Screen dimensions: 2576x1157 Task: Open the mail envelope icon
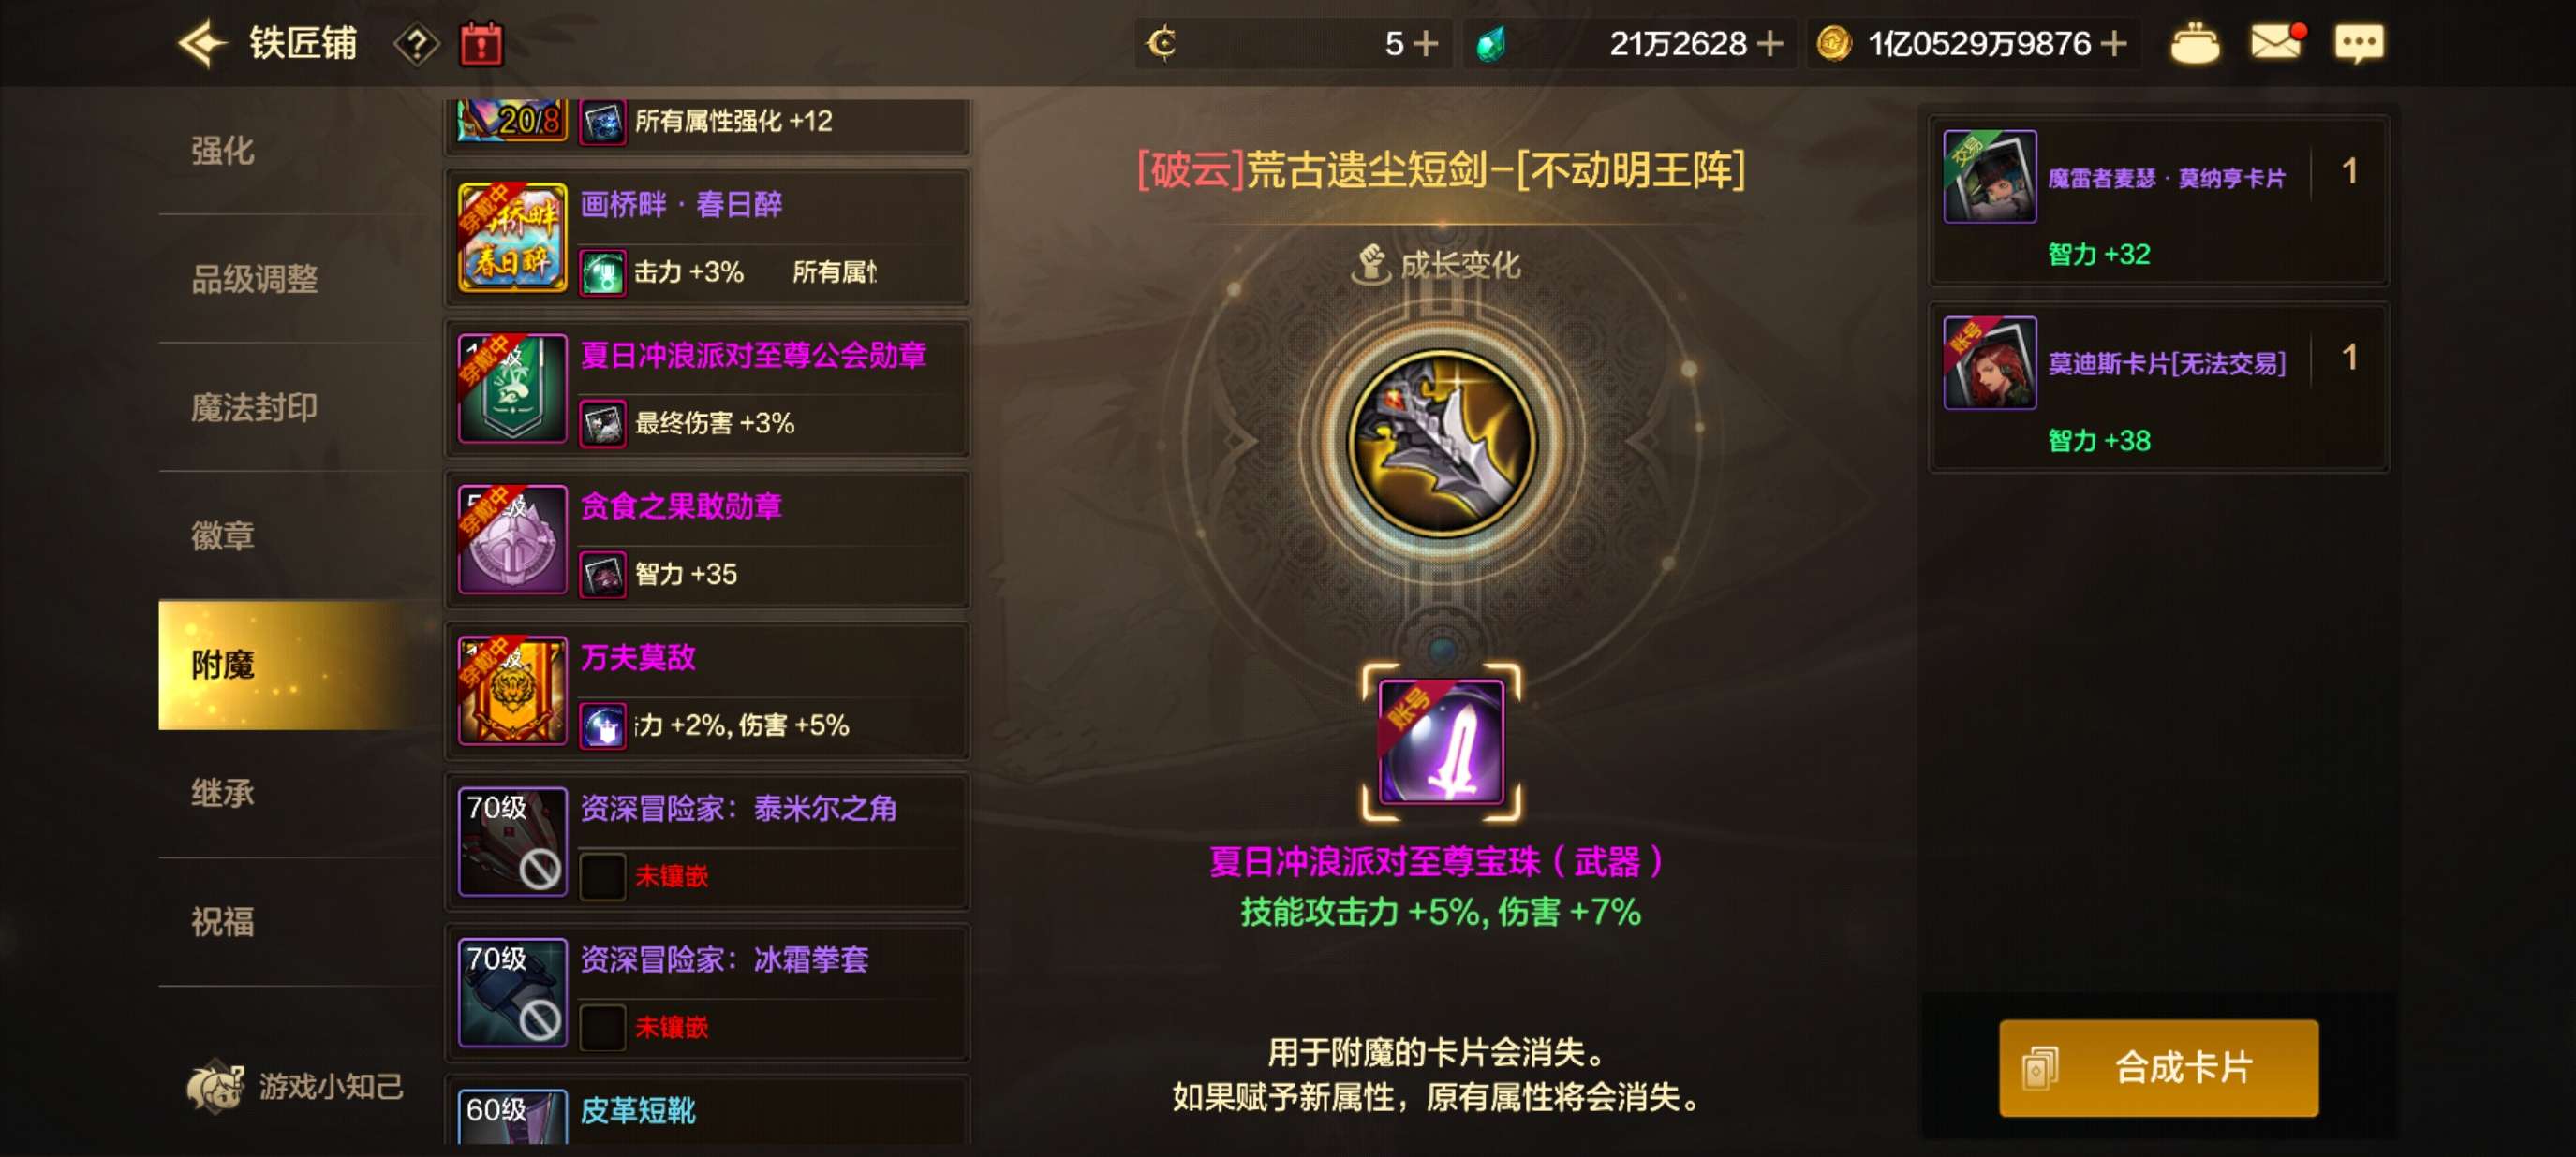2277,42
